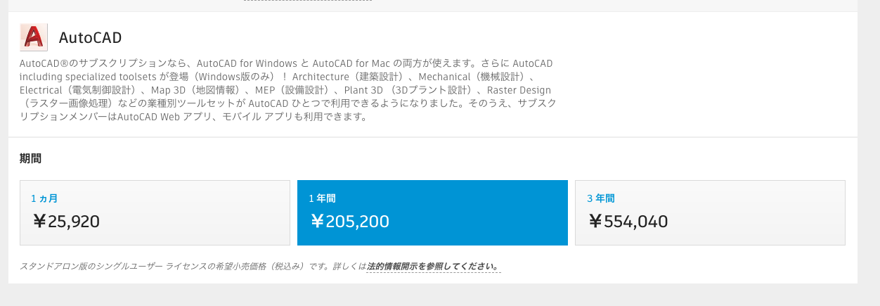Image resolution: width=880 pixels, height=306 pixels.
Task: Click the Architecture(建築設計) text
Action: click(x=347, y=77)
